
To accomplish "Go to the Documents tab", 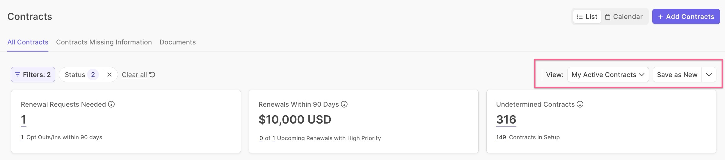I will point(177,42).
